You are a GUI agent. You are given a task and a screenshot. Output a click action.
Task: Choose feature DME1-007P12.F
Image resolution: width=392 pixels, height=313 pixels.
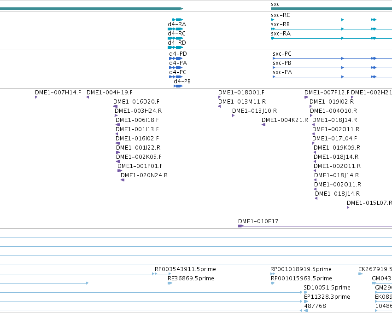click(x=327, y=93)
